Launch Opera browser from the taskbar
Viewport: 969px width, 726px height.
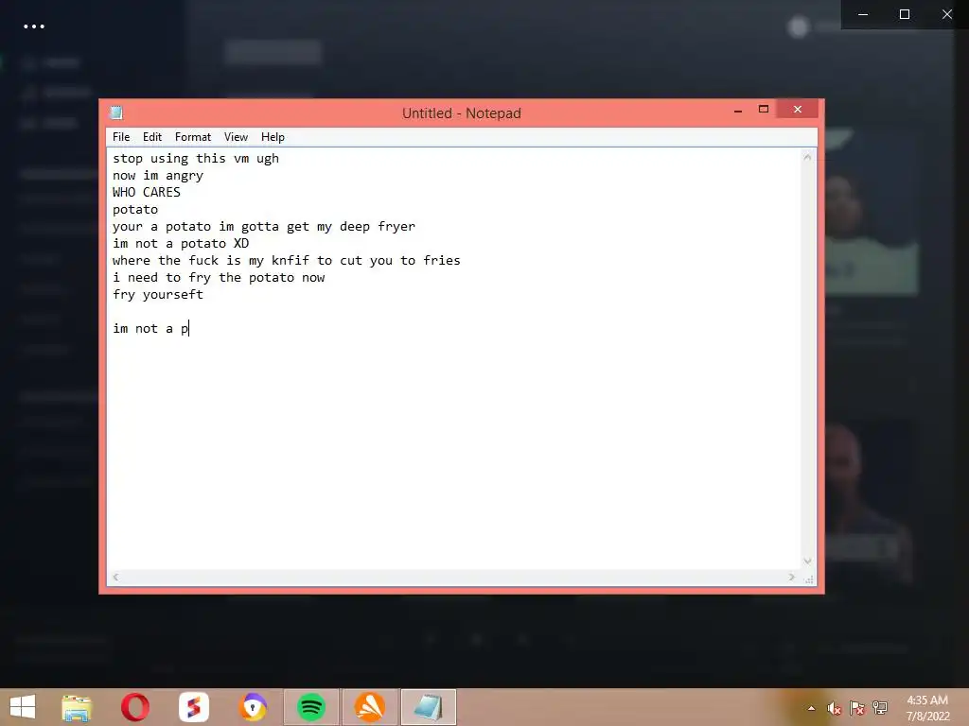pyautogui.click(x=135, y=707)
